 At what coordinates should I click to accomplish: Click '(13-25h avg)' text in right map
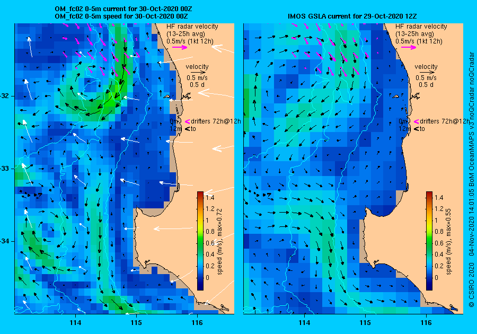[x=415, y=34]
